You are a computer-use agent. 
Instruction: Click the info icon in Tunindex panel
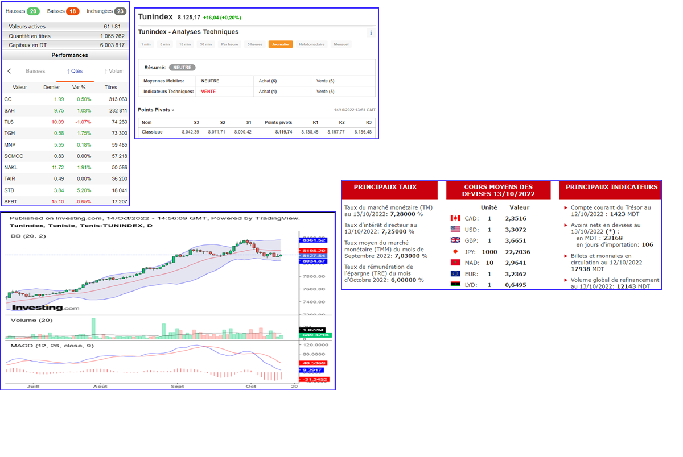(x=371, y=33)
